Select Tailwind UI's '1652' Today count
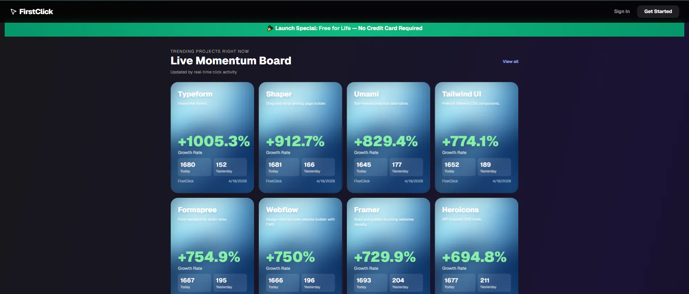689x294 pixels. pos(452,165)
